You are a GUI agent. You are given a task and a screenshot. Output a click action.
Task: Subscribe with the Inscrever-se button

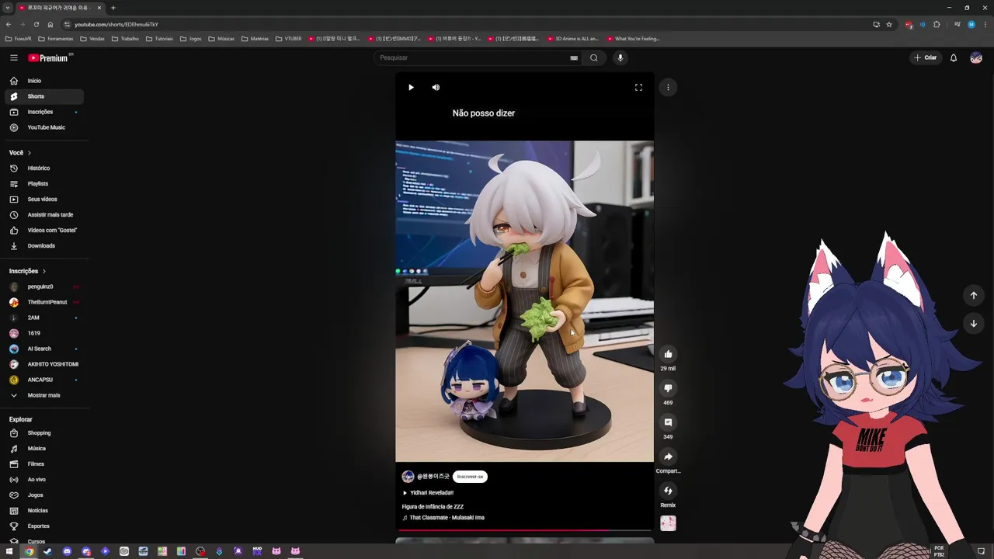[470, 477]
